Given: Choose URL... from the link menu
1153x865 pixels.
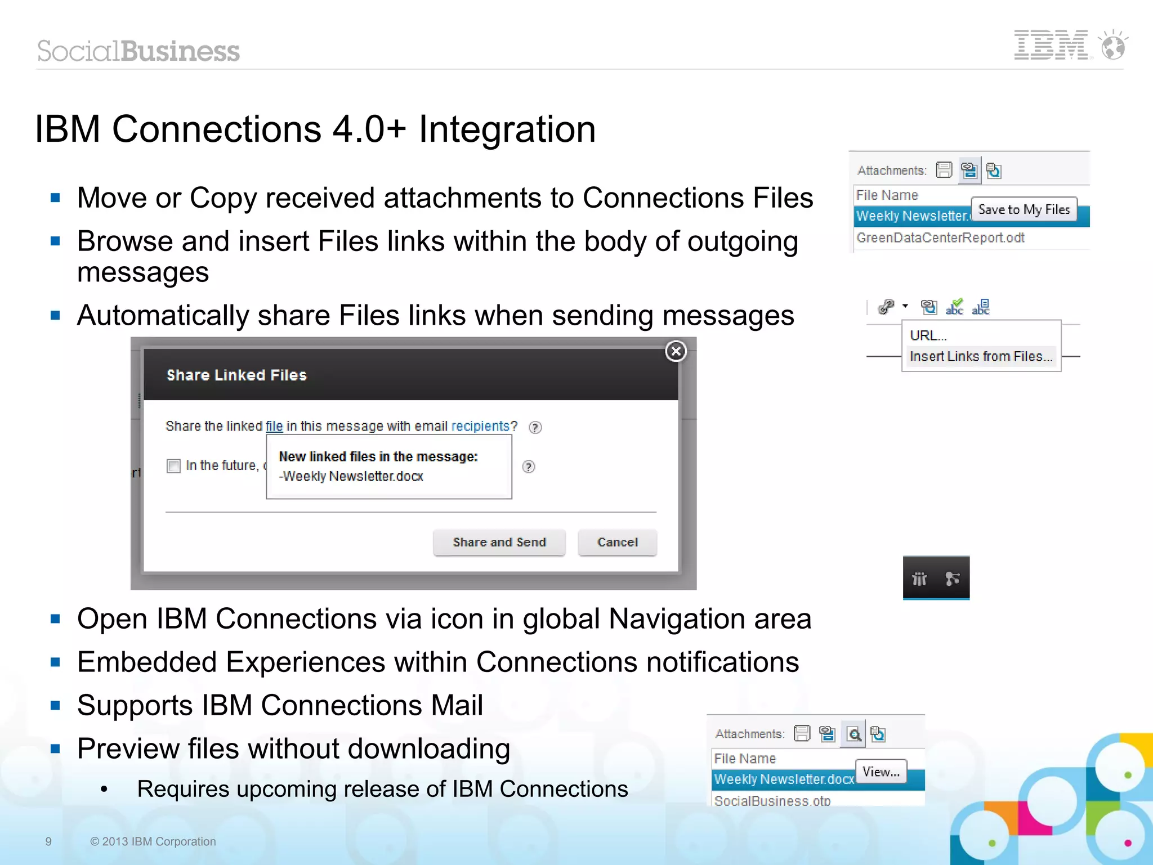Looking at the screenshot, I should [x=928, y=335].
